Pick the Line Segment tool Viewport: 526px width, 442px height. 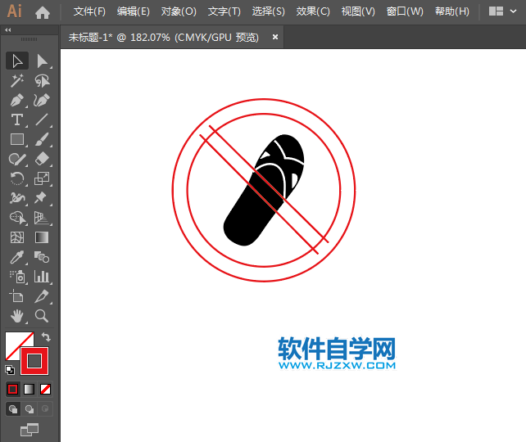point(43,120)
